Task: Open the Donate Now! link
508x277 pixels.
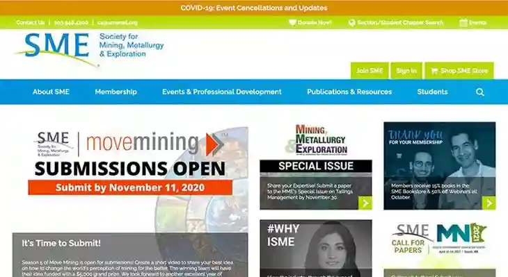Action: coord(315,22)
